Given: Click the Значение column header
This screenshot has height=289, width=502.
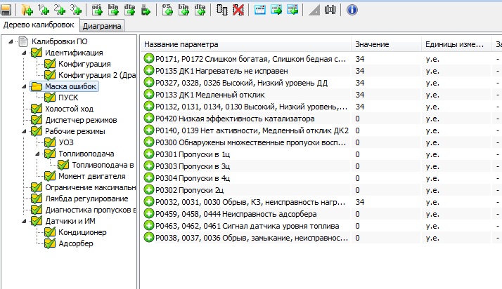Looking at the screenshot, I should (385, 44).
